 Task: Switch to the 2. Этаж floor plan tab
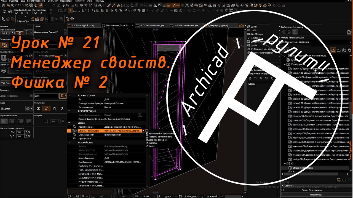click(83, 26)
